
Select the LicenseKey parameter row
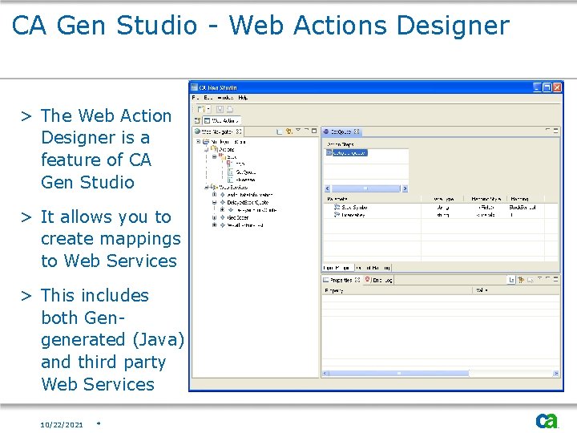coord(440,215)
